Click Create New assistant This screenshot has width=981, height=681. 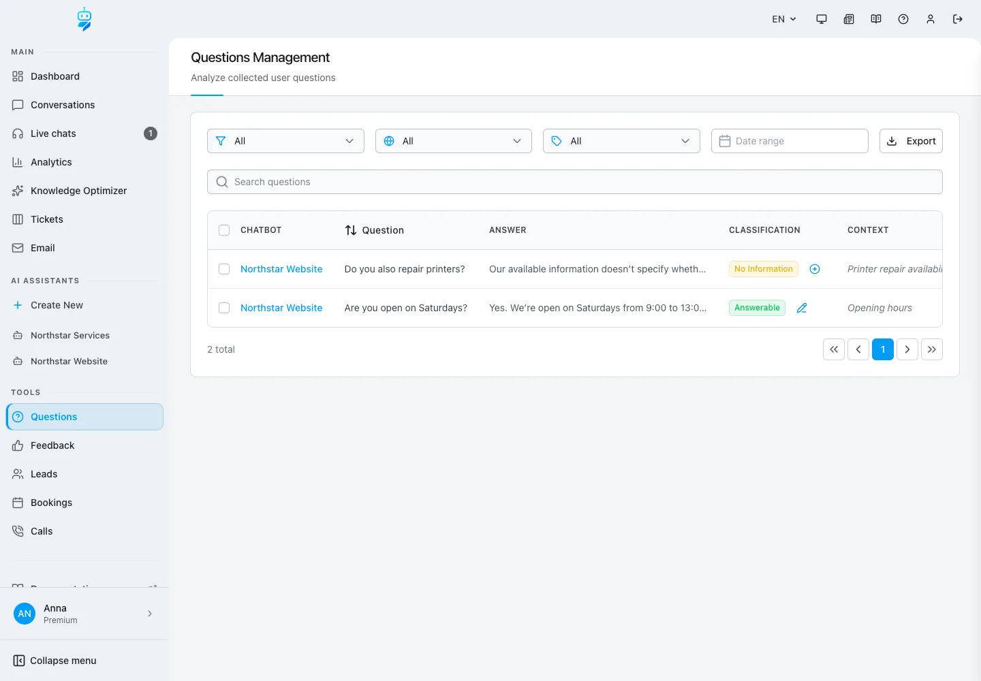pyautogui.click(x=84, y=305)
